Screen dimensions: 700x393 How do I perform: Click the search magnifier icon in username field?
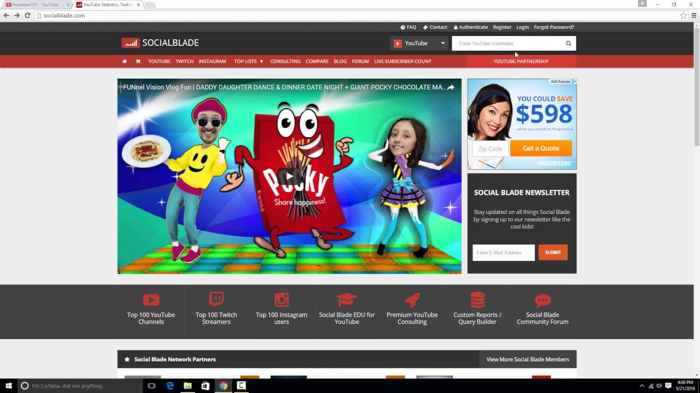pos(569,43)
